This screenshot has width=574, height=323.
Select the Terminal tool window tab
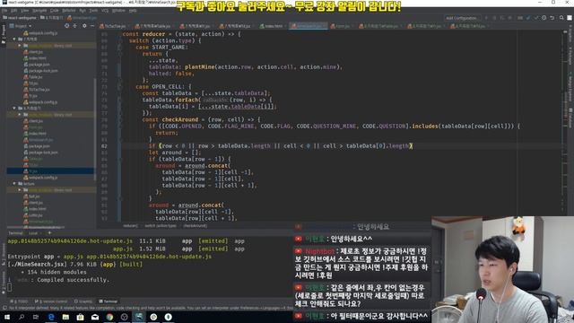109,301
